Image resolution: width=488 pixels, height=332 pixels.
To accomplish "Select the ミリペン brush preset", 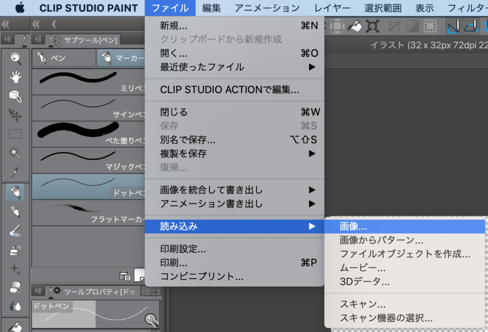I will 88,81.
